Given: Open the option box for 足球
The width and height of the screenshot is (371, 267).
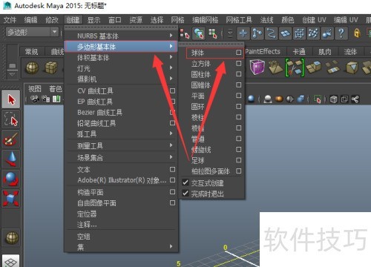Looking at the screenshot, I should (238, 160).
